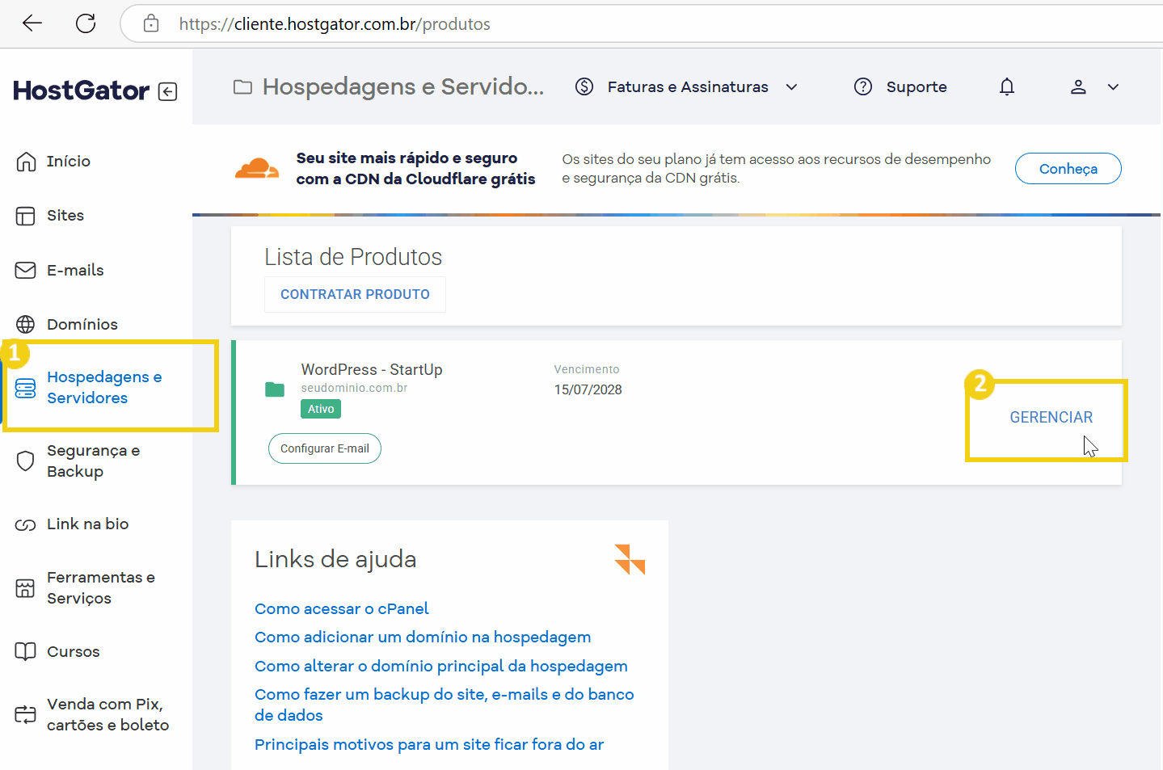Screen dimensions: 1163x770
Task: Open the Sites menu item
Action: point(65,216)
